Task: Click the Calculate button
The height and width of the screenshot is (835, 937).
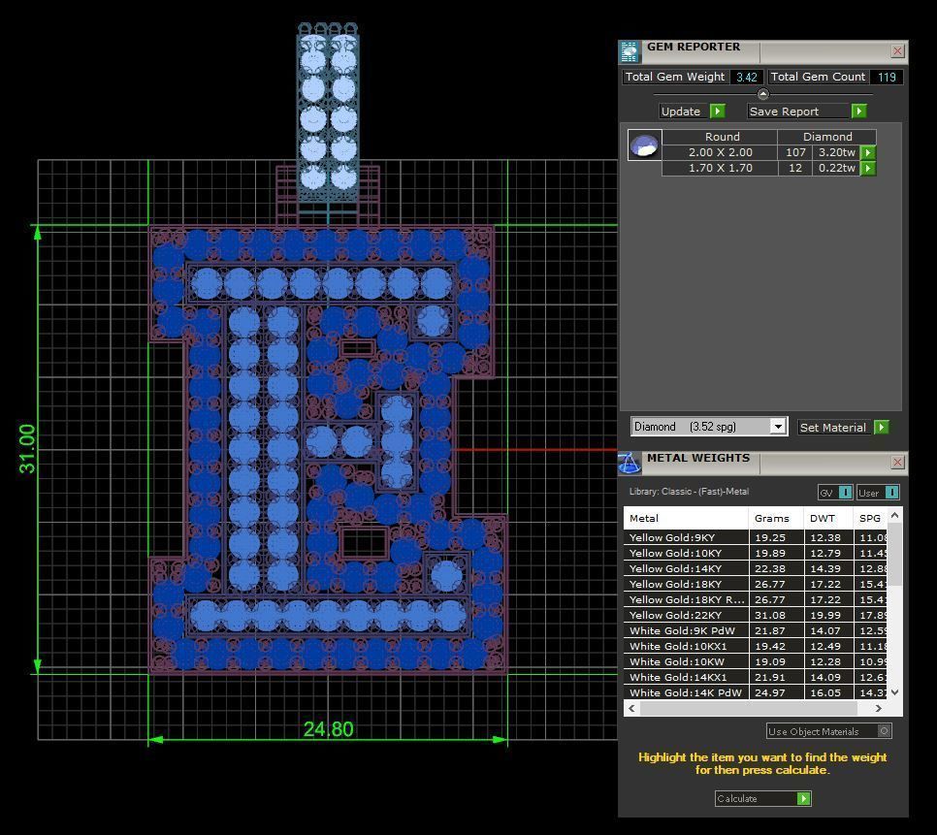Action: pyautogui.click(x=762, y=798)
